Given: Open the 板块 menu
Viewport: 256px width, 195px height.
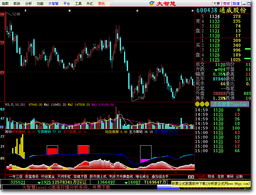Looking at the screenshot, I should 17,3.
